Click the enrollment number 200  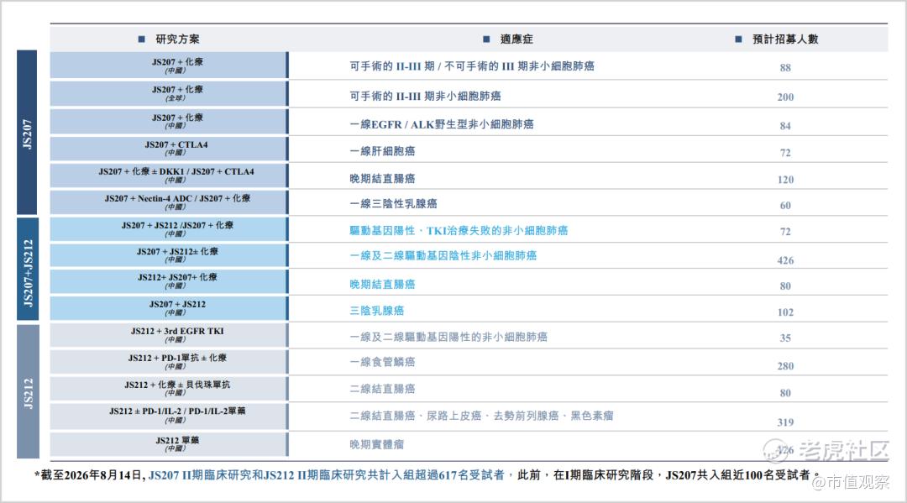click(x=785, y=97)
